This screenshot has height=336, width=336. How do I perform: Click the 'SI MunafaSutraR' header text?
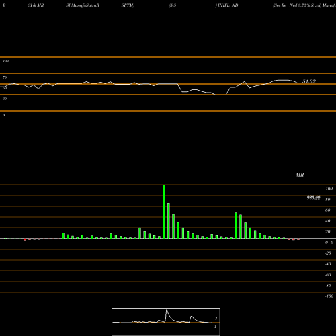[x=83, y=5]
